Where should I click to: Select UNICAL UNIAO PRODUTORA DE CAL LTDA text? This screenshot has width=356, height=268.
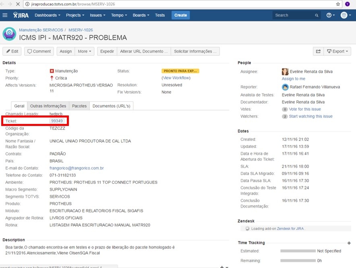pos(90,141)
